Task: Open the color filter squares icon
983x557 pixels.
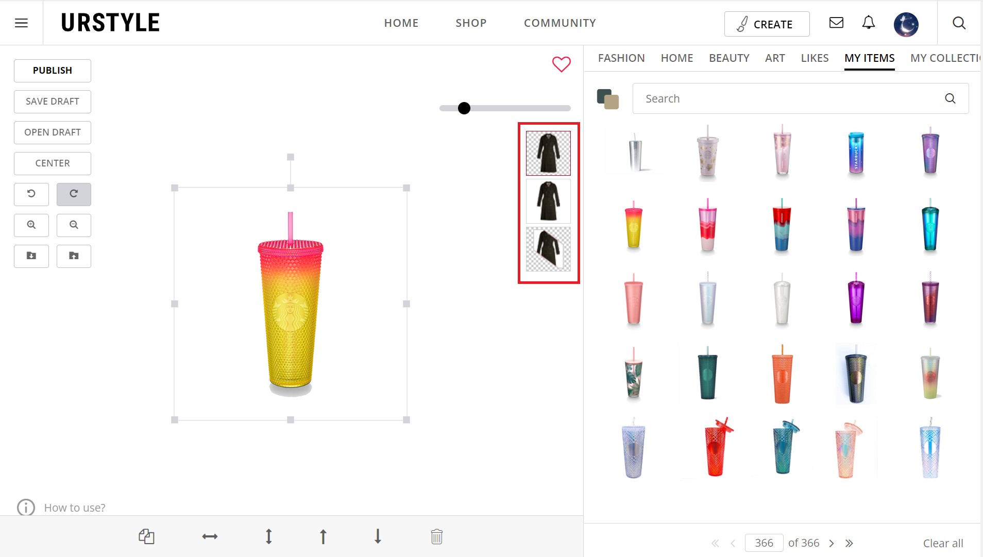Action: coord(608,99)
